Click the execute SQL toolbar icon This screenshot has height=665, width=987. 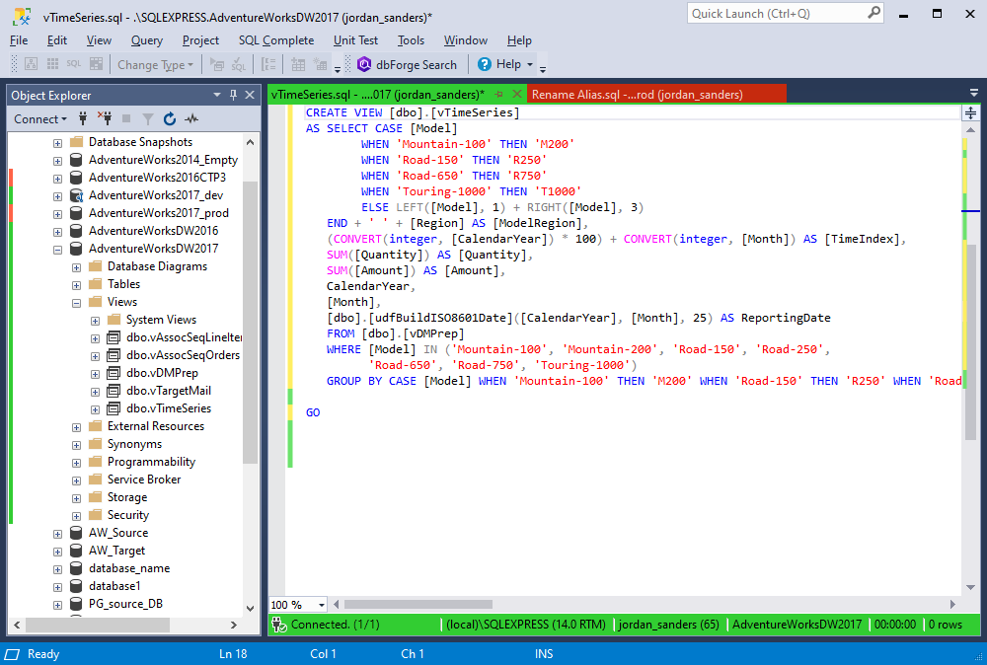point(217,65)
